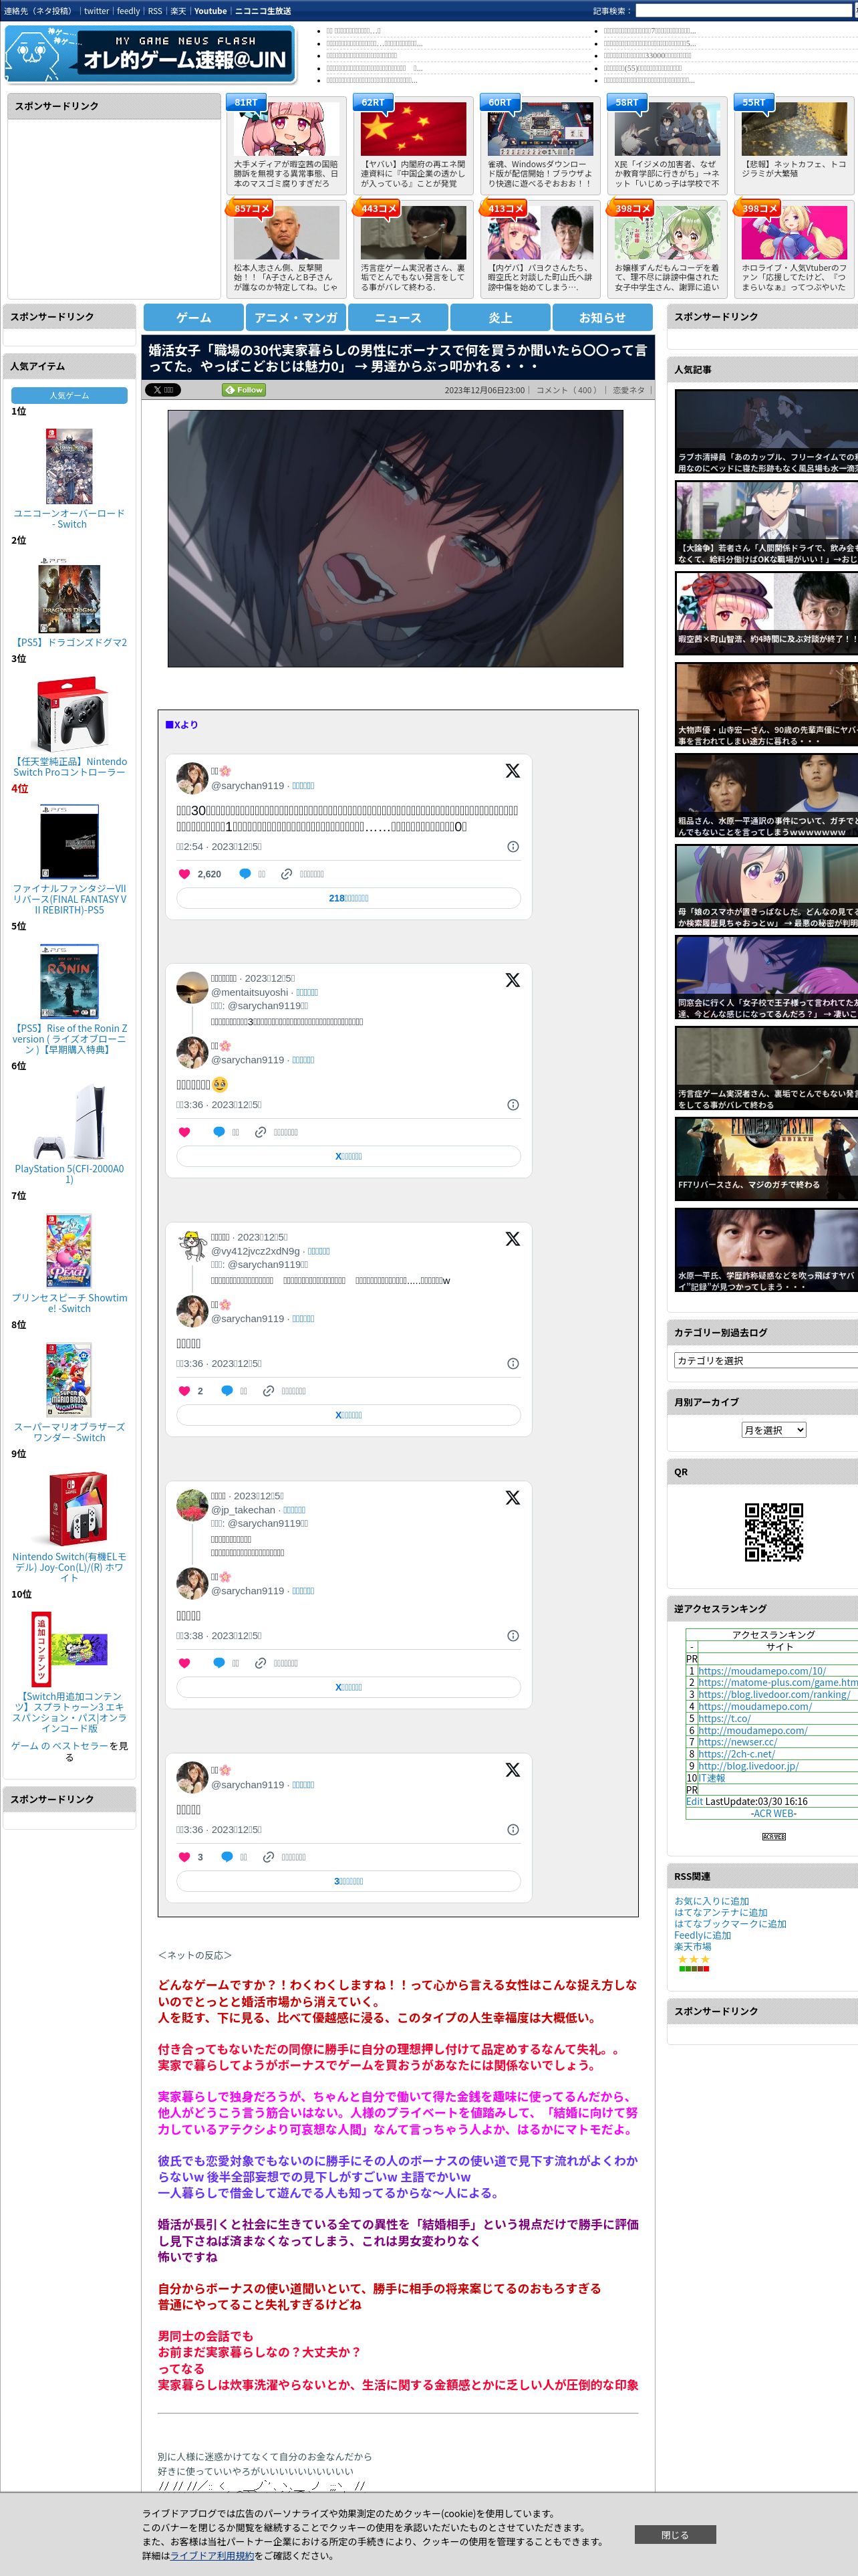The width and height of the screenshot is (858, 2576).
Task: Click the X post share button
Action: tap(163, 390)
